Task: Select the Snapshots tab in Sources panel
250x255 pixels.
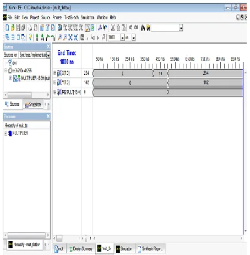Action: 33,104
